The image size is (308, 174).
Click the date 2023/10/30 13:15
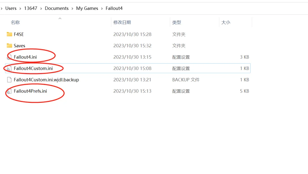coord(133,57)
